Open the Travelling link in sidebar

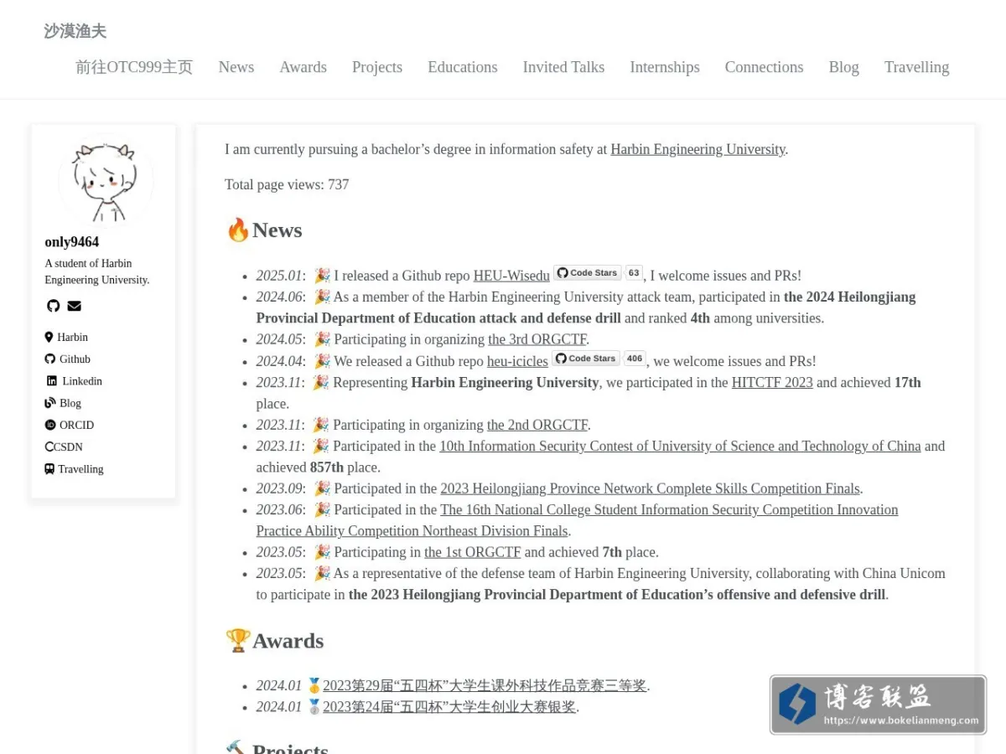tap(74, 469)
